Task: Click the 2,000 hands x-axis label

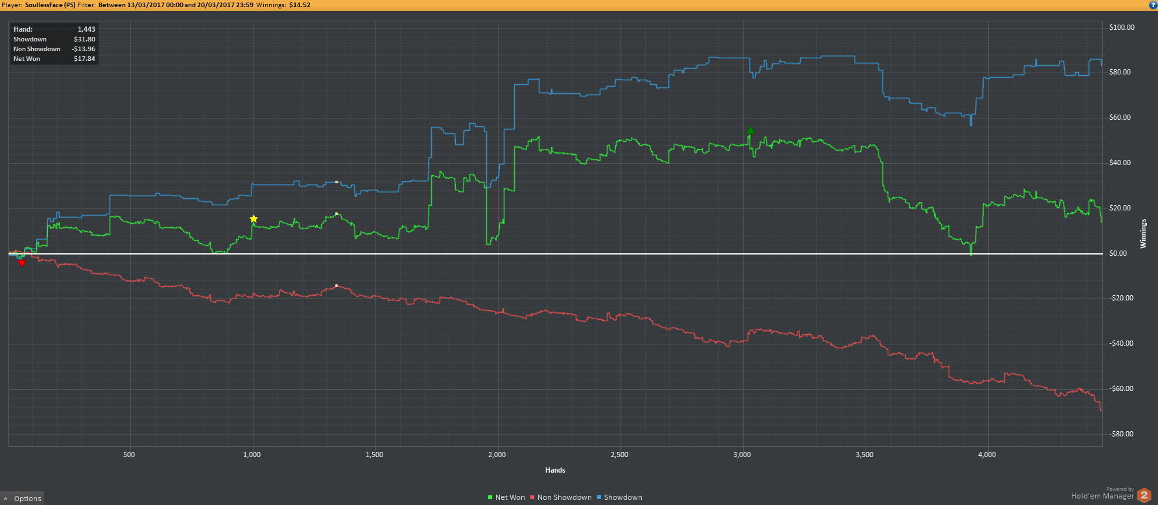Action: [497, 454]
